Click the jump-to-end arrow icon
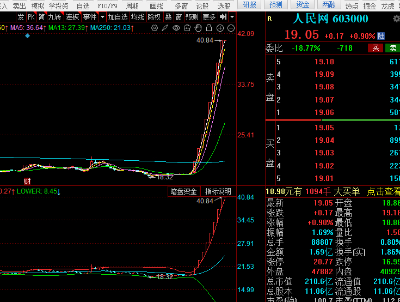Screen dimensions: 400x302 click(x=223, y=17)
